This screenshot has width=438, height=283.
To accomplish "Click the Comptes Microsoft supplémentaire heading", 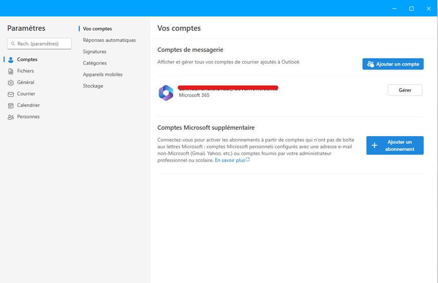I will click(206, 127).
